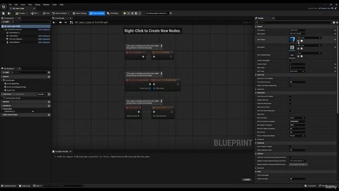The width and height of the screenshot is (339, 191).
Task: Add new variable with VARIABLES plus icon
Action: pyautogui.click(x=49, y=106)
